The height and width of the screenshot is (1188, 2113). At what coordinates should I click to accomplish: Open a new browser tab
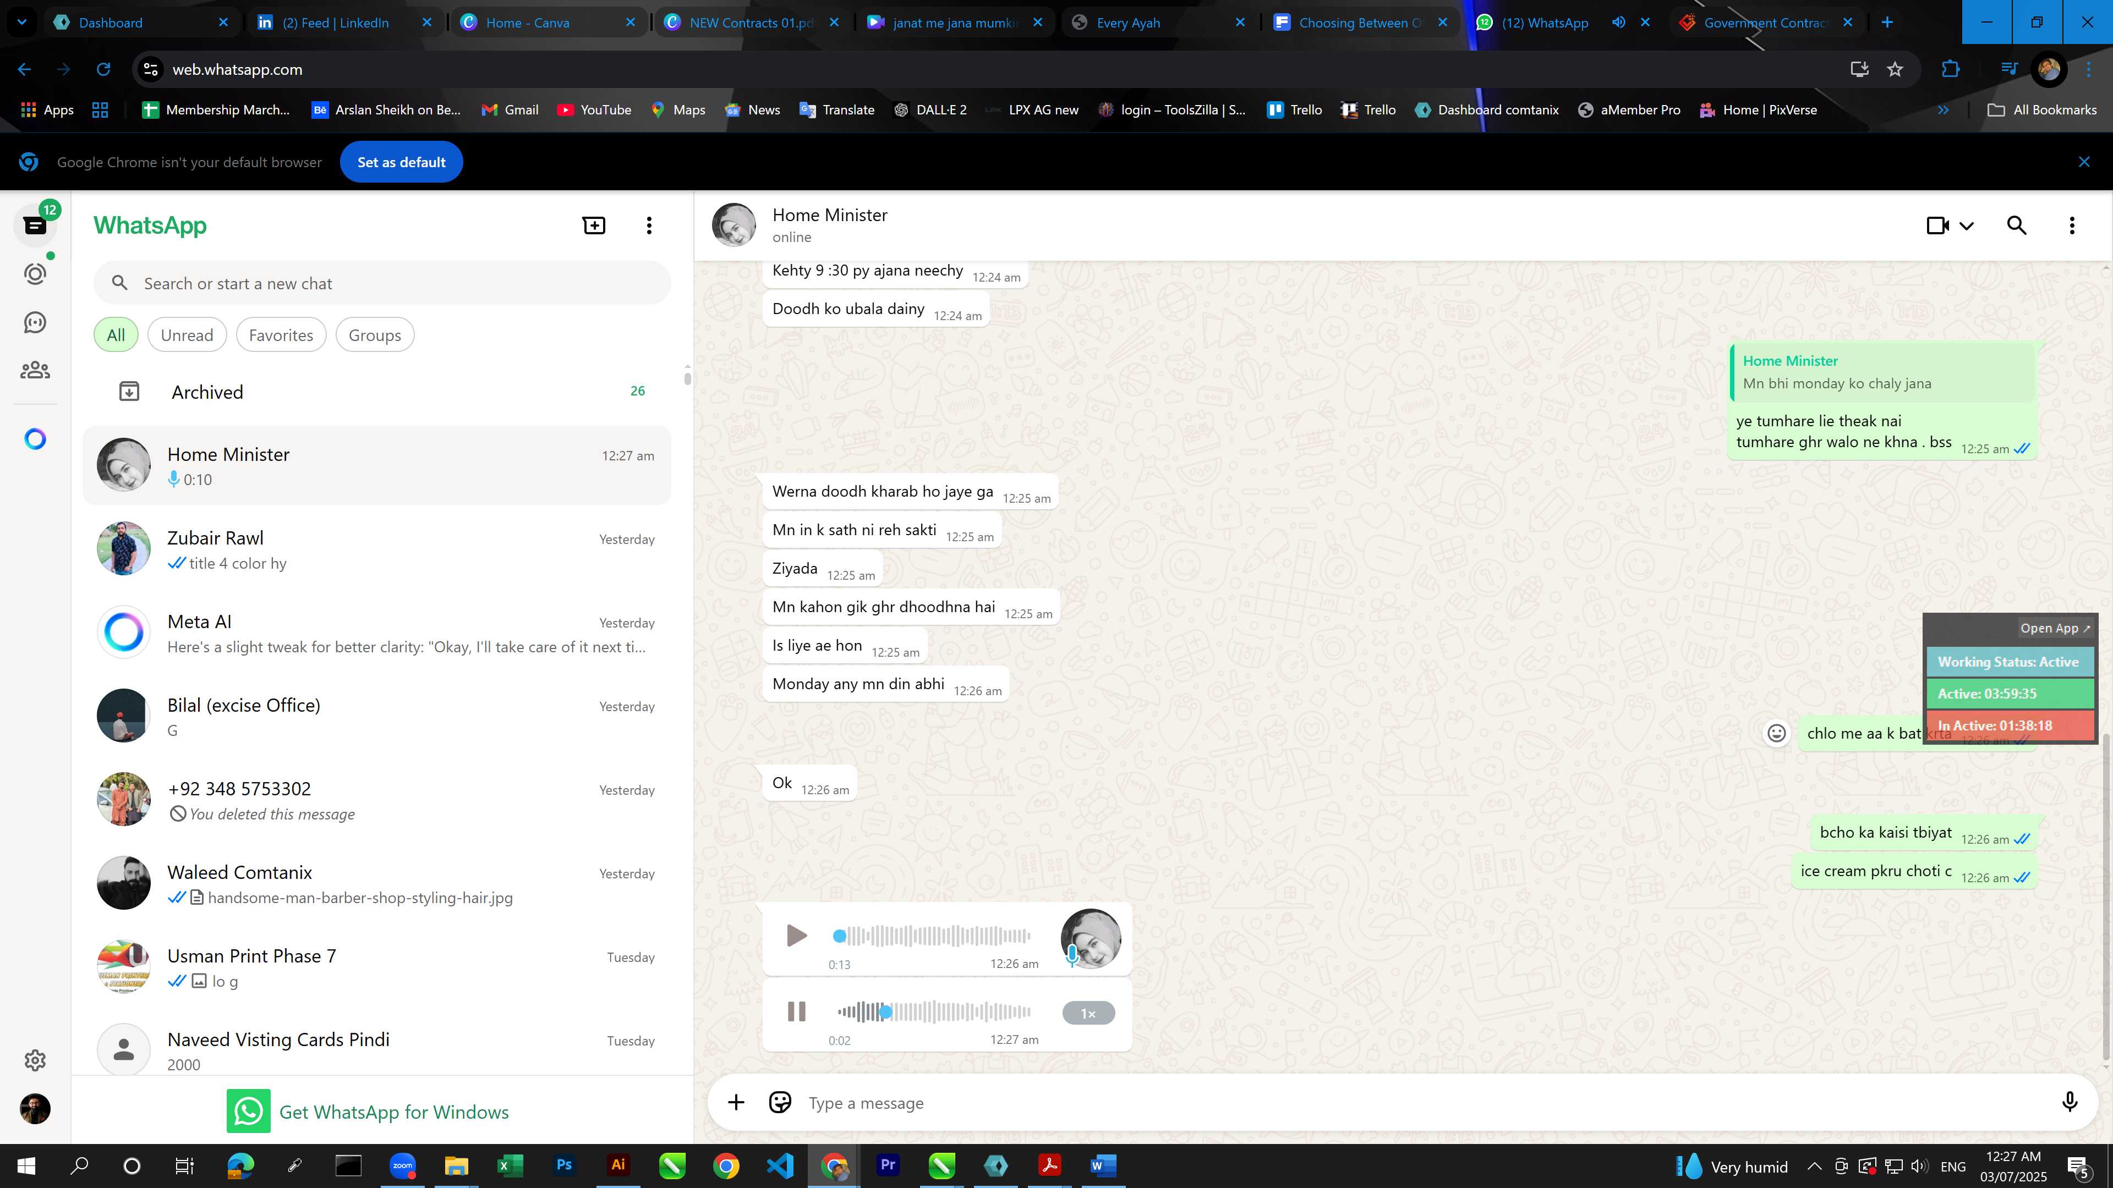coord(1887,22)
